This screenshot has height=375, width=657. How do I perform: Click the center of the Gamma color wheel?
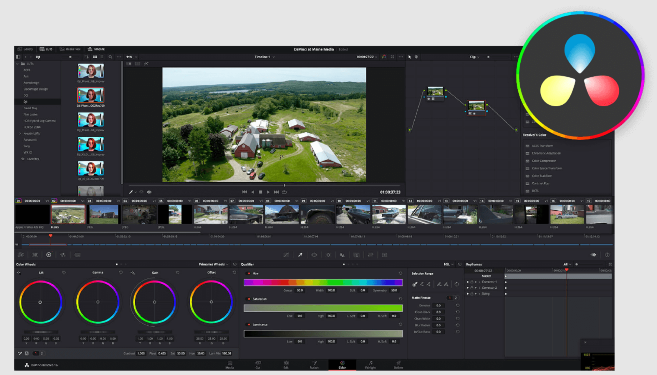(98, 302)
